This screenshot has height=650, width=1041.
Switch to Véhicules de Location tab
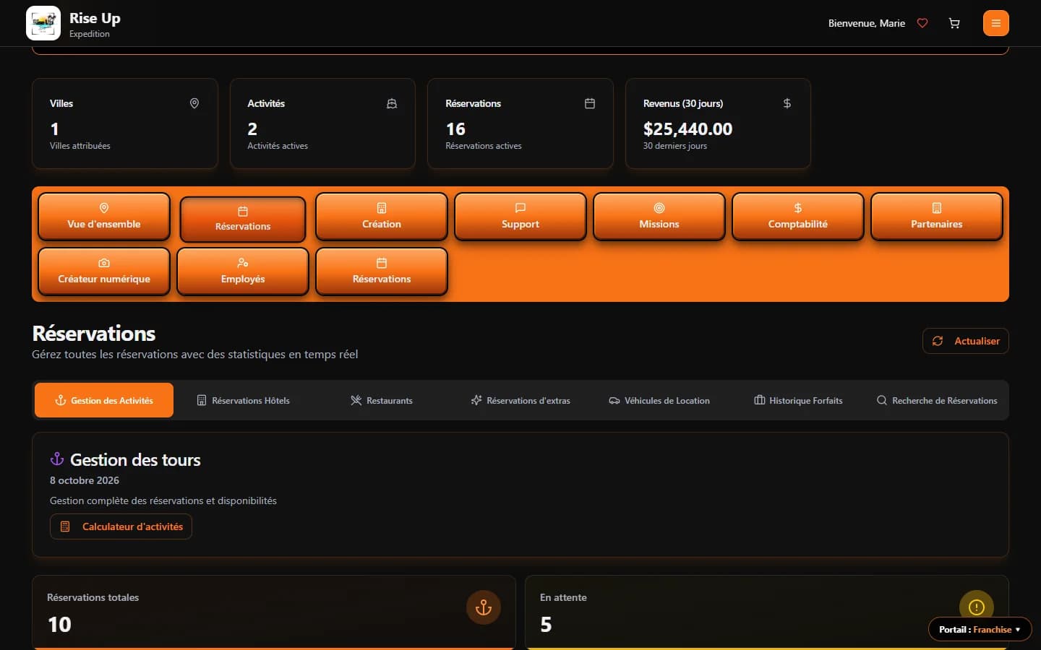(x=659, y=400)
